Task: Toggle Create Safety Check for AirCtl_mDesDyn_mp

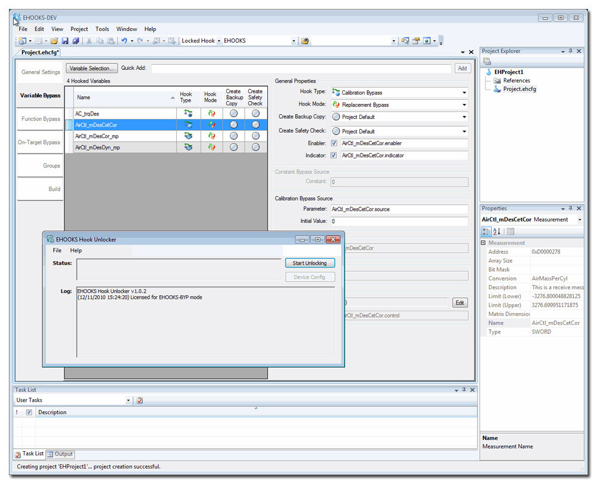Action: coord(256,147)
